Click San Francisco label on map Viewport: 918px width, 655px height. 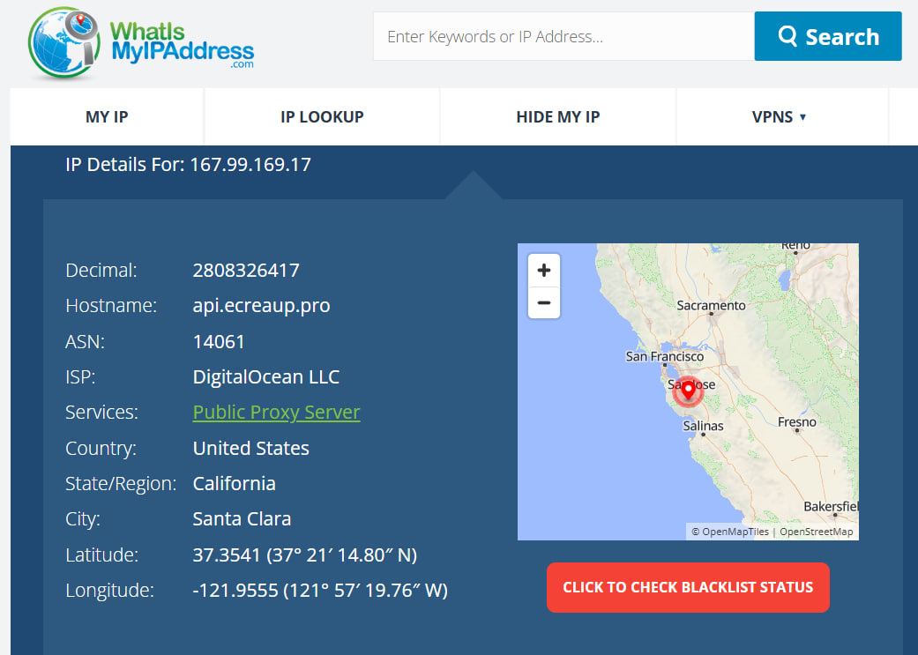(664, 357)
